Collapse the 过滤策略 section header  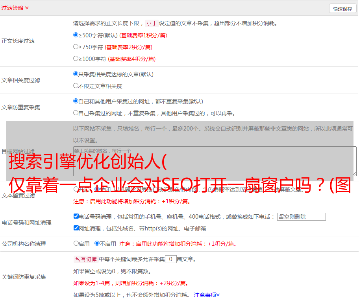click(15, 8)
